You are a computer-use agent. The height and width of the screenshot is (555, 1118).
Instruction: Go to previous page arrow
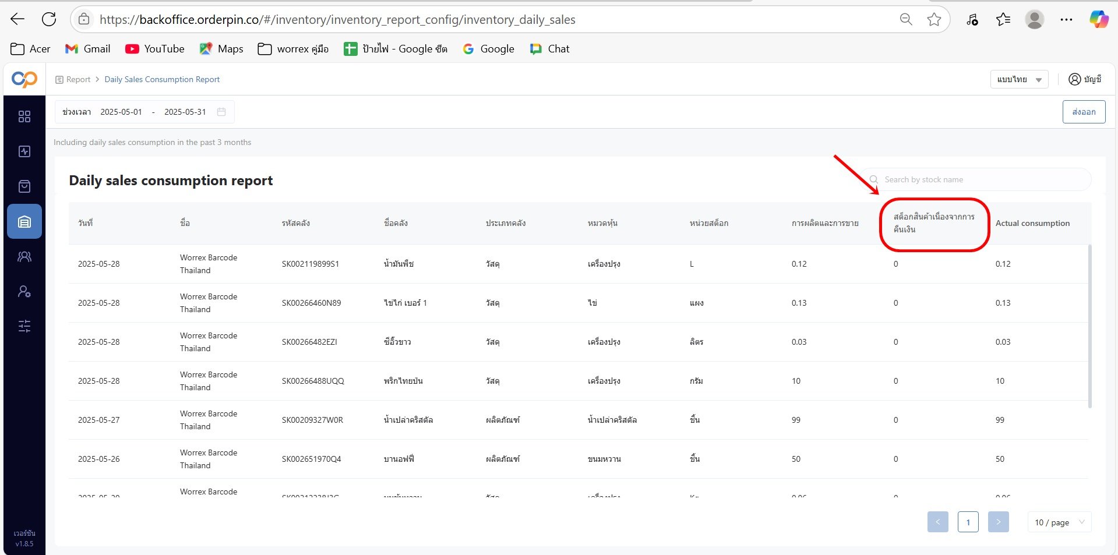click(x=937, y=522)
